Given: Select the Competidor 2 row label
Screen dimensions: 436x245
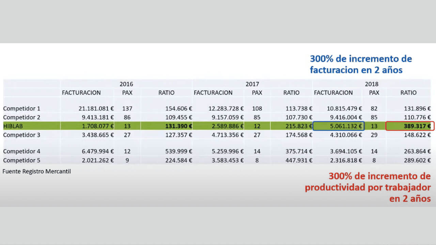Looking at the screenshot, I should 22,117.
